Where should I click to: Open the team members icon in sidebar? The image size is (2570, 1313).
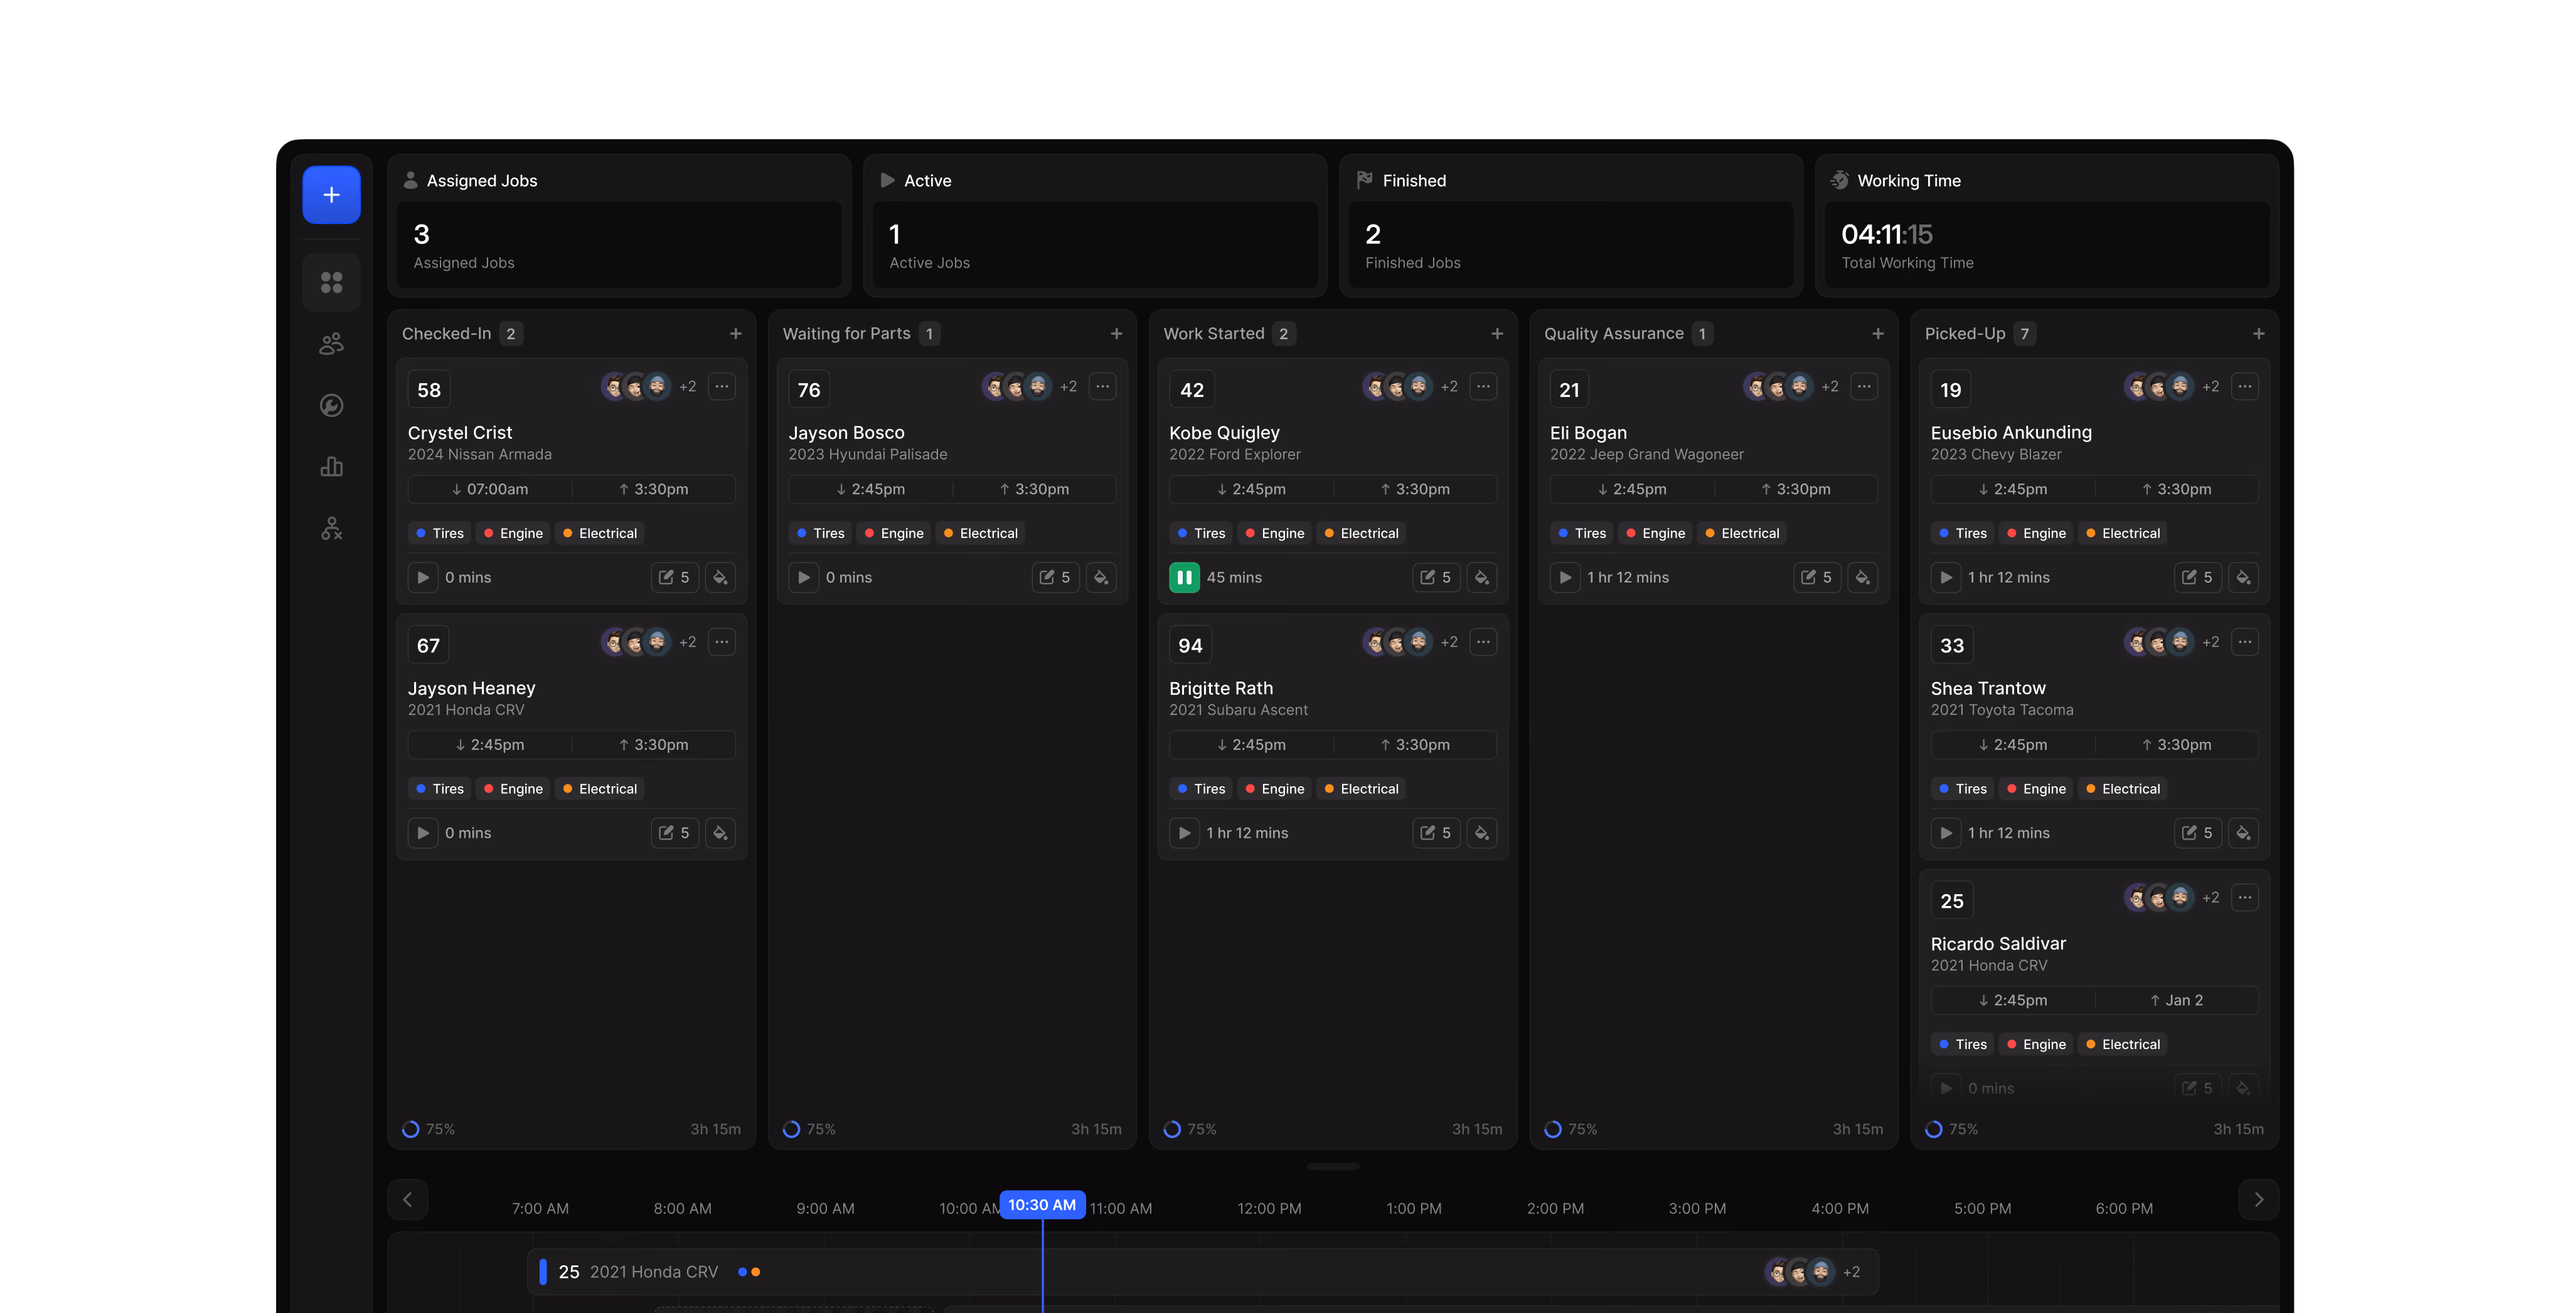pos(331,344)
